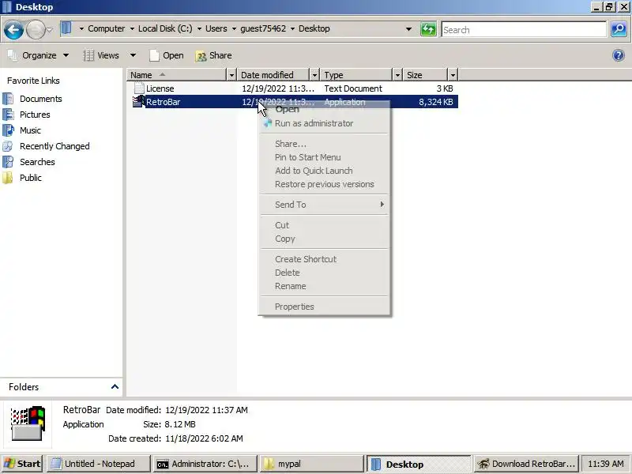Viewport: 632px width, 474px height.
Task: Sort by the Name column header
Action: pos(177,75)
